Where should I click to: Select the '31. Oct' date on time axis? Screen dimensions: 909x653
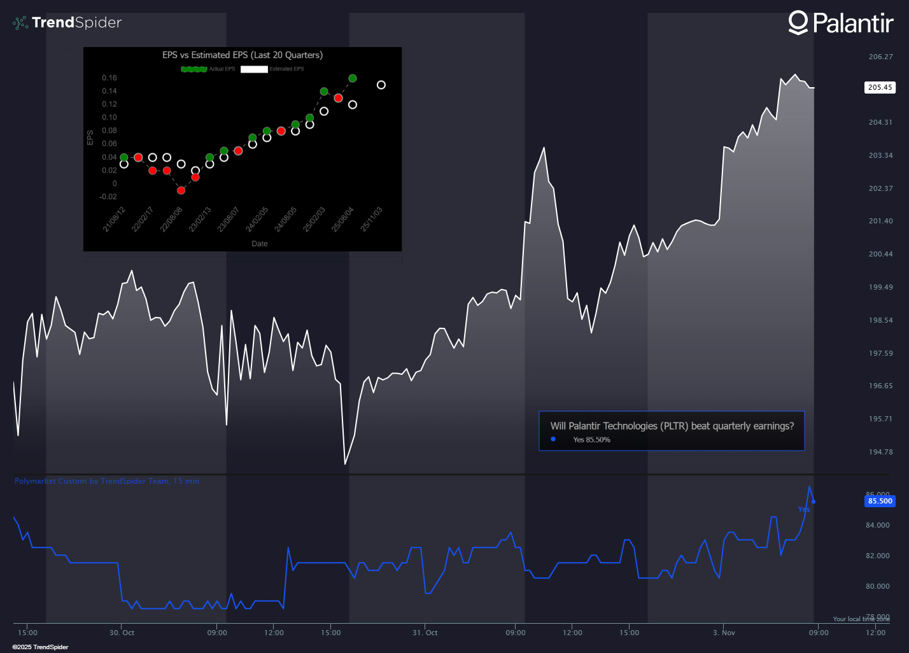[425, 633]
